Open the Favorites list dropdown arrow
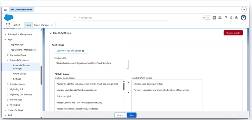 (208, 18)
